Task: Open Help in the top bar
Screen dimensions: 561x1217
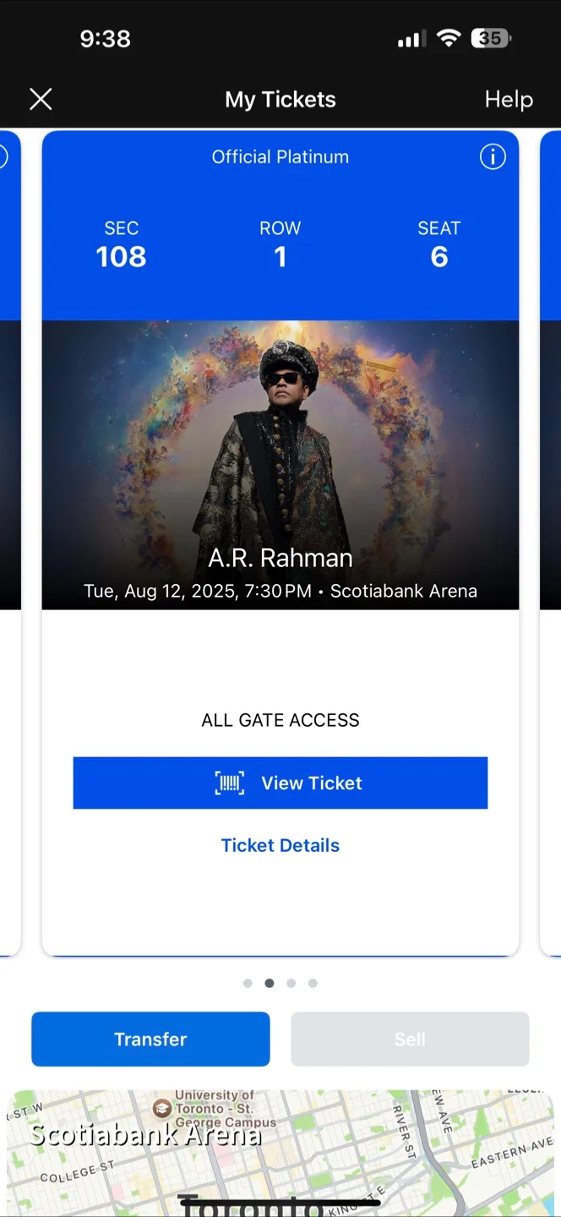Action: pyautogui.click(x=509, y=100)
